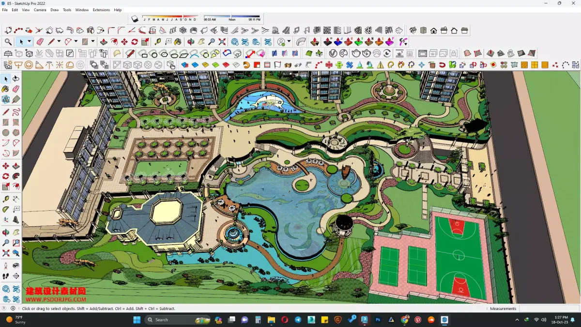This screenshot has width=581, height=327.
Task: Toggle V-Ray lock camera orientation
Action: click(x=454, y=53)
